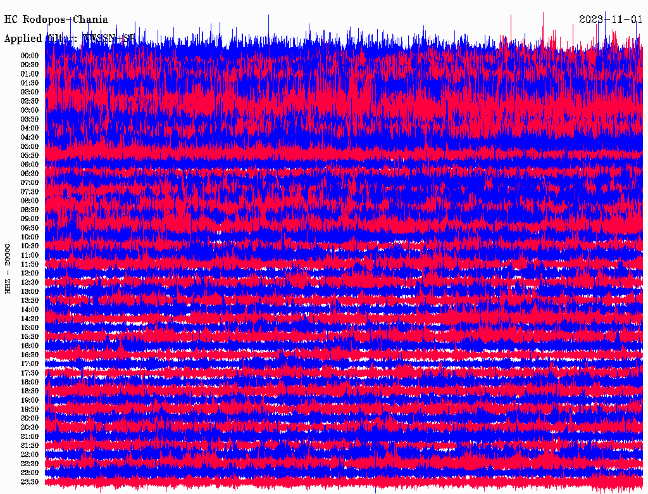Select the 14:30 time label
648x494 pixels.
(29, 319)
